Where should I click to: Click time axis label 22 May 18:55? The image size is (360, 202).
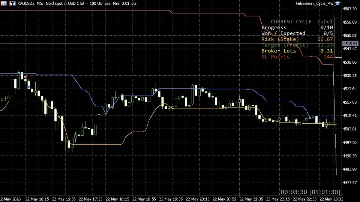[x=144, y=199]
